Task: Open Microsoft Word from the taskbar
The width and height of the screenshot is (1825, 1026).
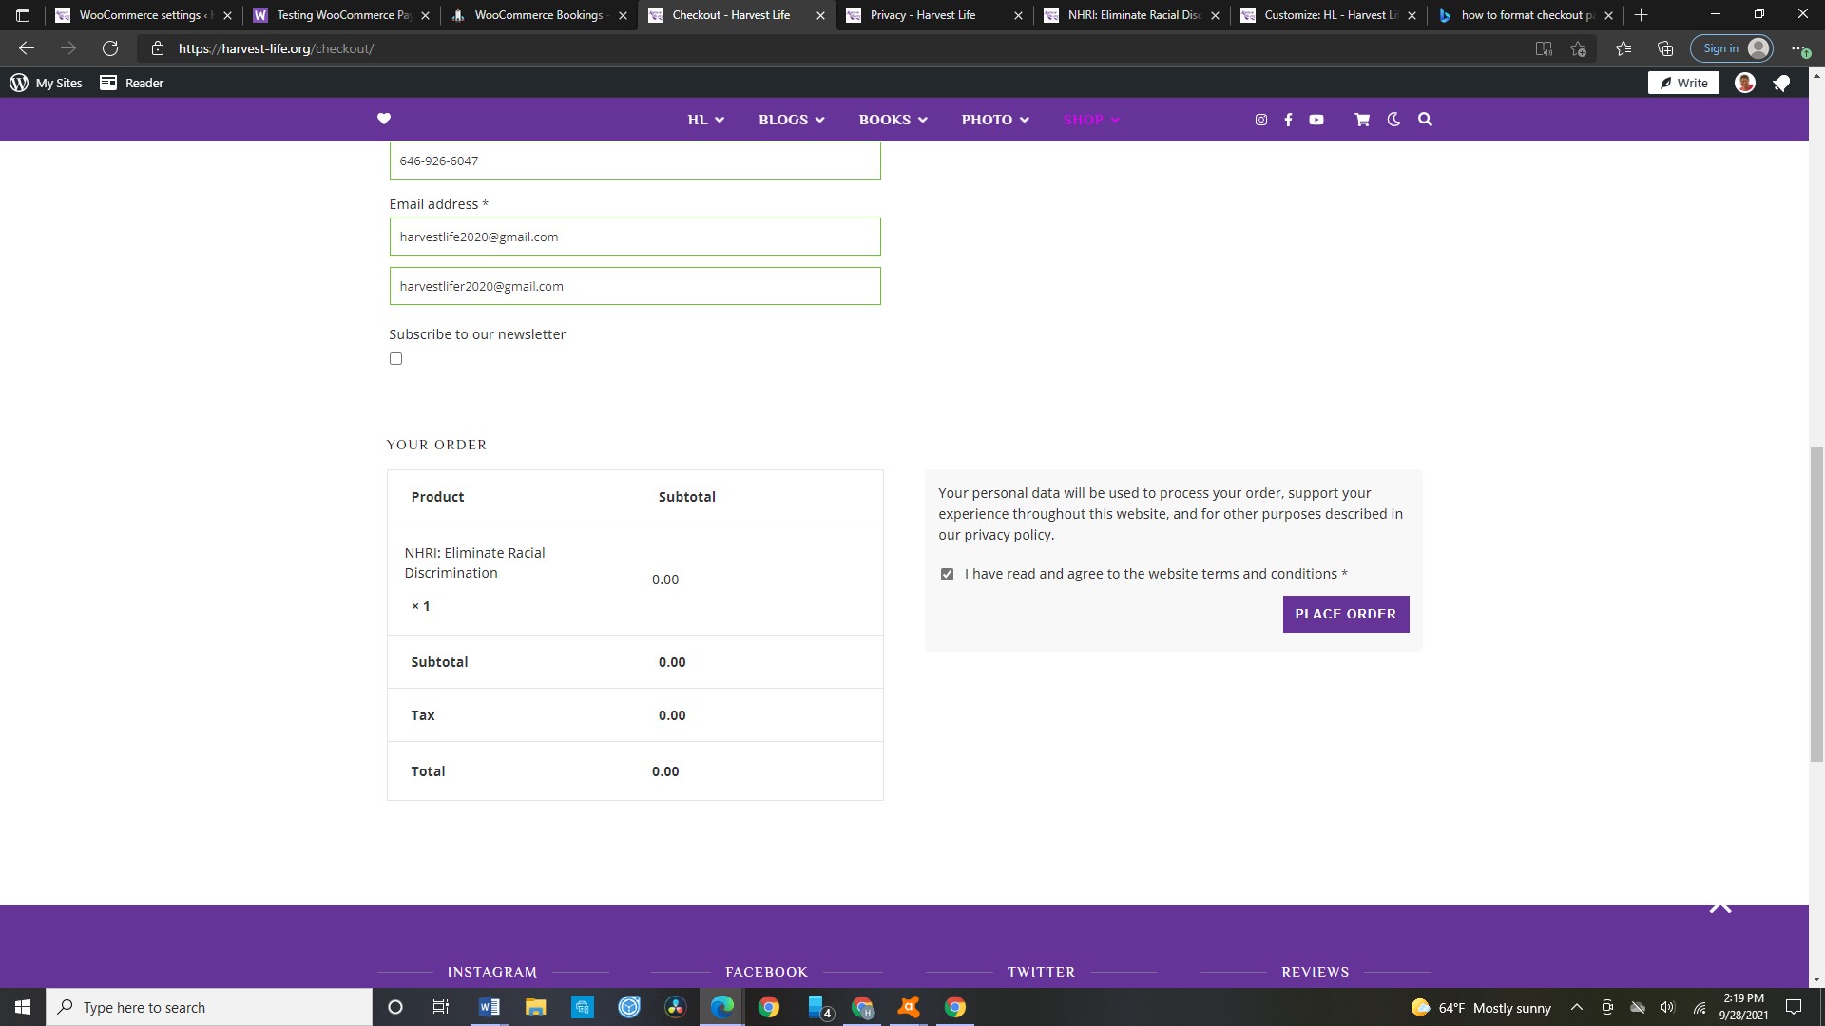Action: (x=490, y=1007)
